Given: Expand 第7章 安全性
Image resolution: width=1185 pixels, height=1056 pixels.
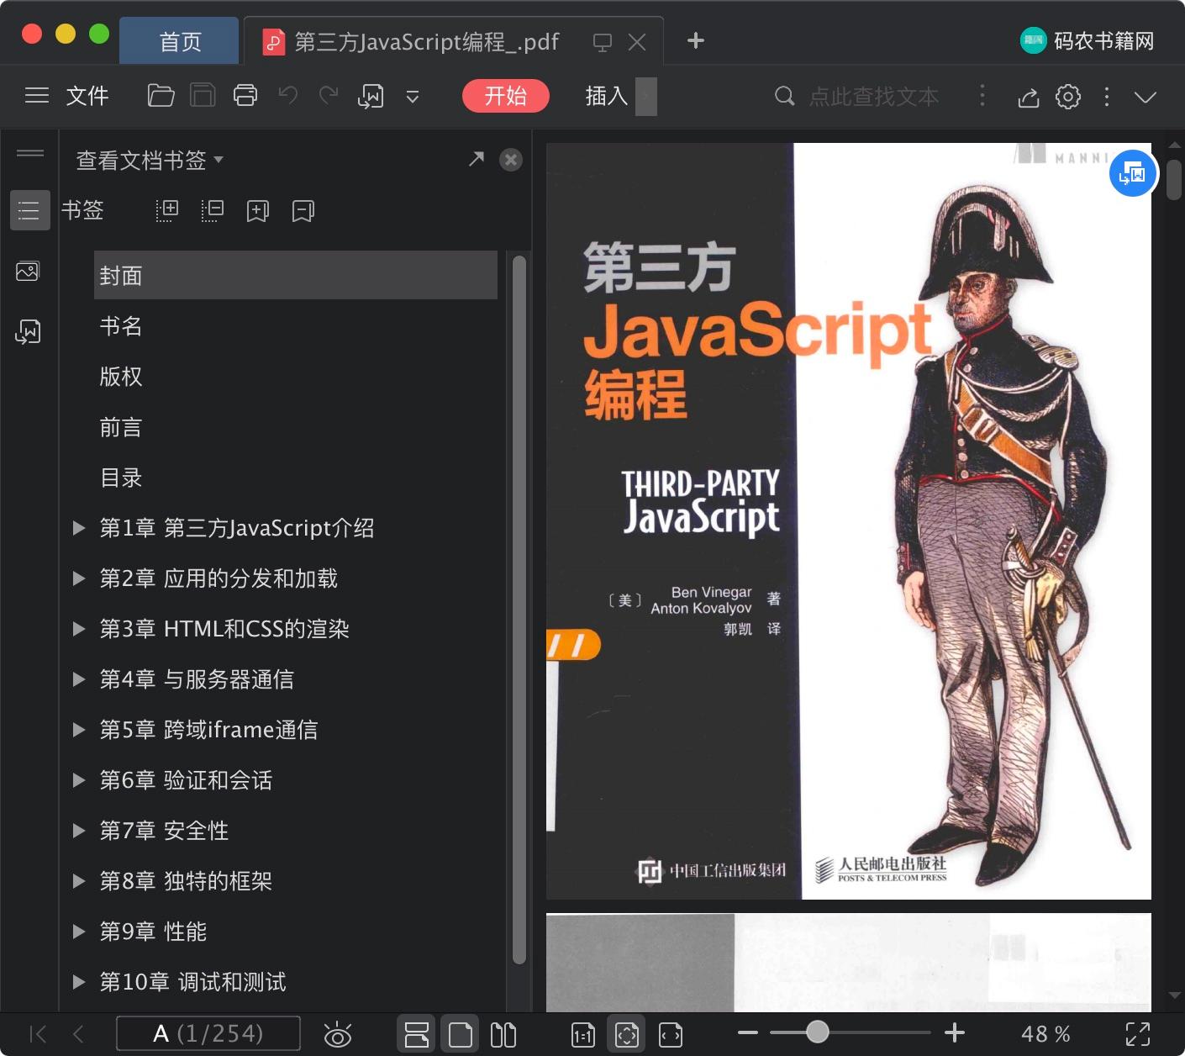Looking at the screenshot, I should point(79,831).
